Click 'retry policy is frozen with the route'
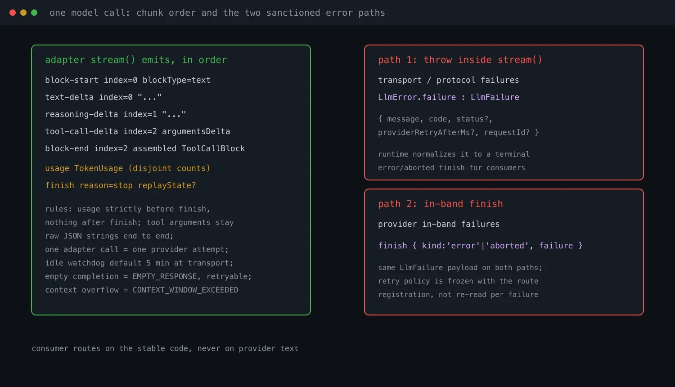Viewport: 675px width, 387px height. click(458, 281)
